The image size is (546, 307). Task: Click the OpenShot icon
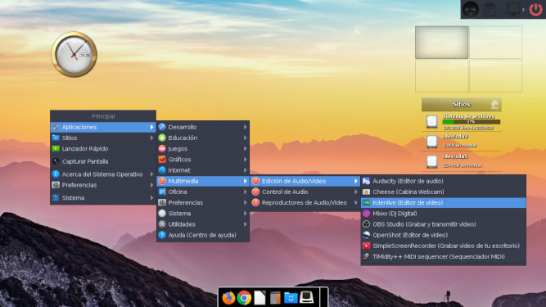(x=366, y=235)
